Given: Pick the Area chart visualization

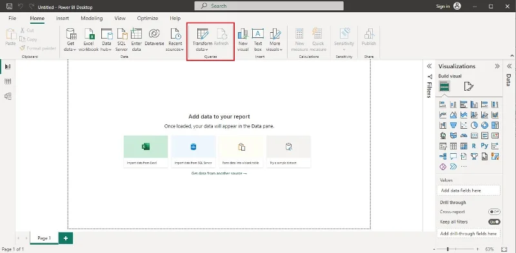Looking at the screenshot, I should [453, 115].
